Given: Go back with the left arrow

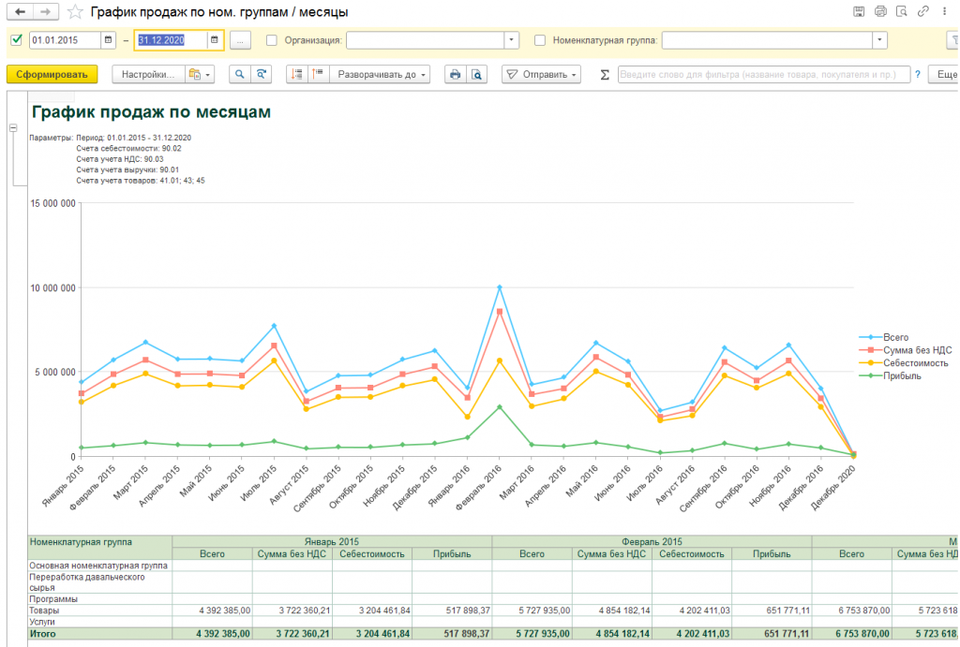Looking at the screenshot, I should tap(19, 12).
